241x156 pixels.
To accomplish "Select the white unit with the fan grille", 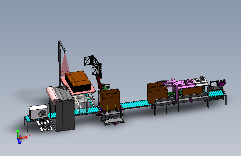I will point(38,112).
